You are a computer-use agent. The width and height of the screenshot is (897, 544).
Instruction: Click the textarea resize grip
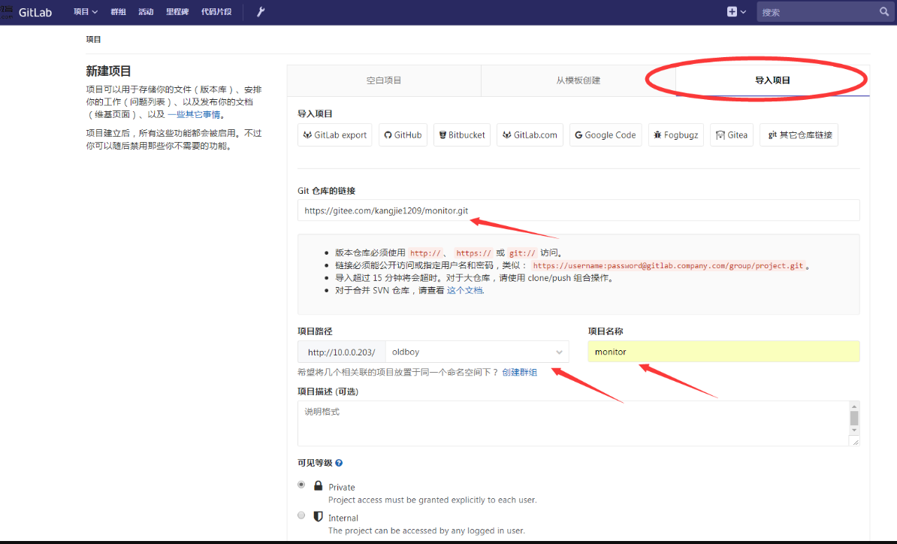click(x=855, y=442)
